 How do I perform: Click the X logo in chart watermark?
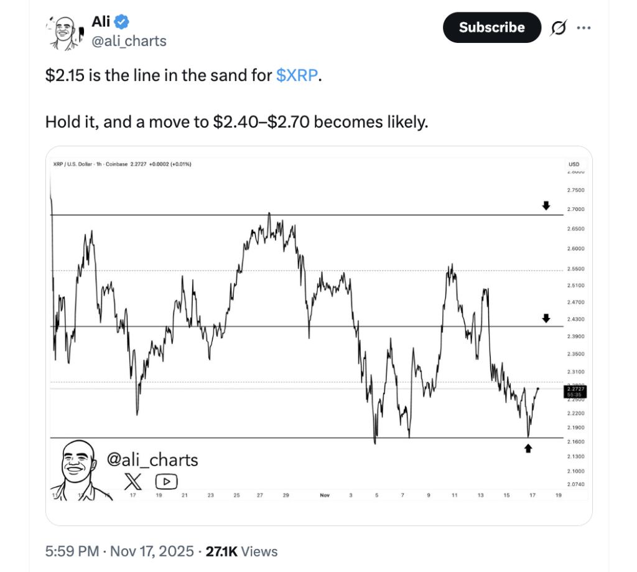(133, 481)
